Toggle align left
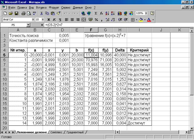194x140 pixels. pyautogui.click(x=67, y=19)
